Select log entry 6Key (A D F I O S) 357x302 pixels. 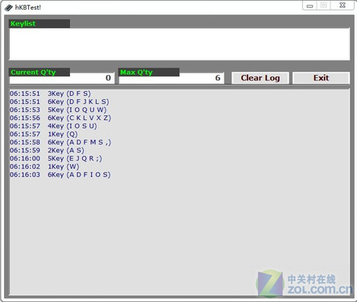(60, 175)
